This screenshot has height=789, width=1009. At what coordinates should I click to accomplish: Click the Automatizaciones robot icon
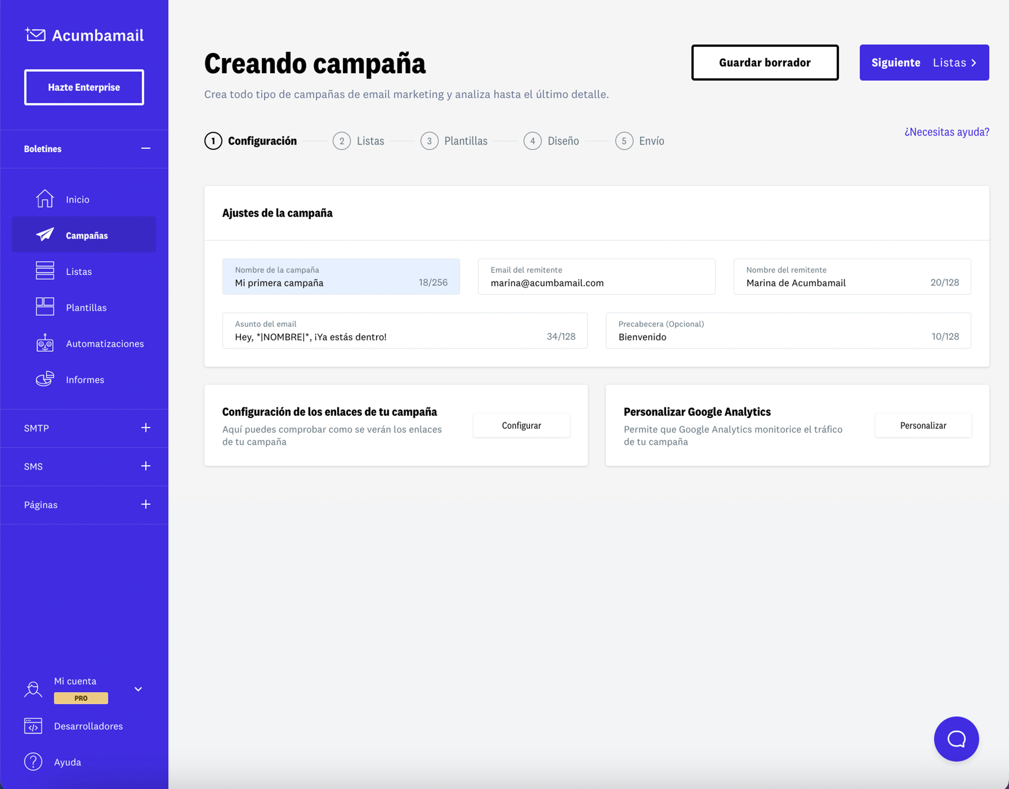44,343
